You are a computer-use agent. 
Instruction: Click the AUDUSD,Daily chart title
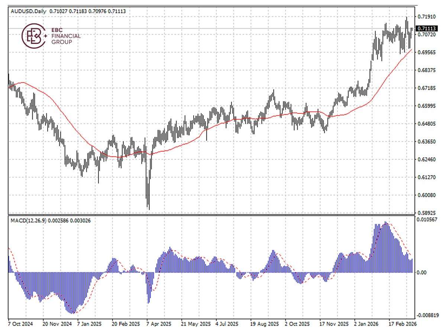tap(29, 11)
